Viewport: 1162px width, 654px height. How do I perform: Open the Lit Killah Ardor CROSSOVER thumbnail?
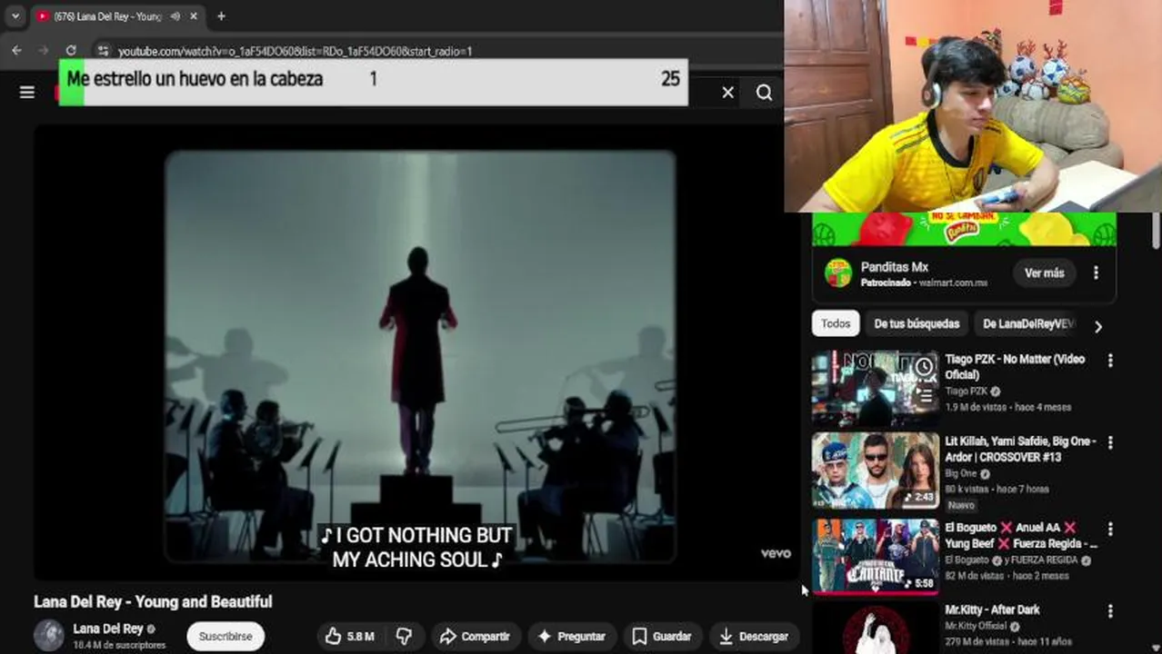(x=876, y=471)
